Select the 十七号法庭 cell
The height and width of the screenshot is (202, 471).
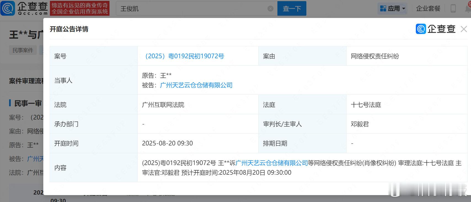click(407, 105)
